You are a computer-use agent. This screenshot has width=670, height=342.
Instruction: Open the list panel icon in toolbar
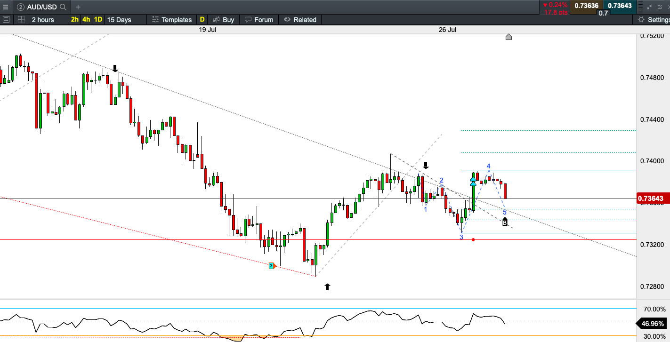[x=6, y=19]
